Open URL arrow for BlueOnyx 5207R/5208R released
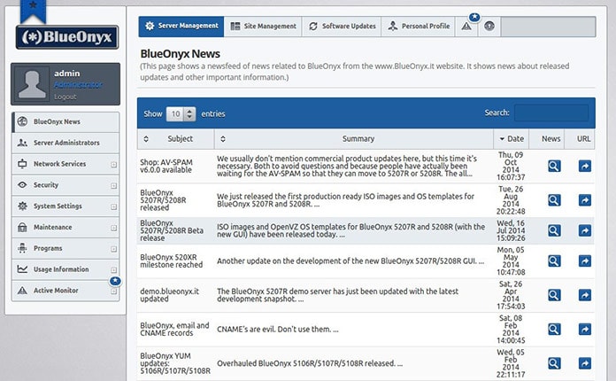 584,200
